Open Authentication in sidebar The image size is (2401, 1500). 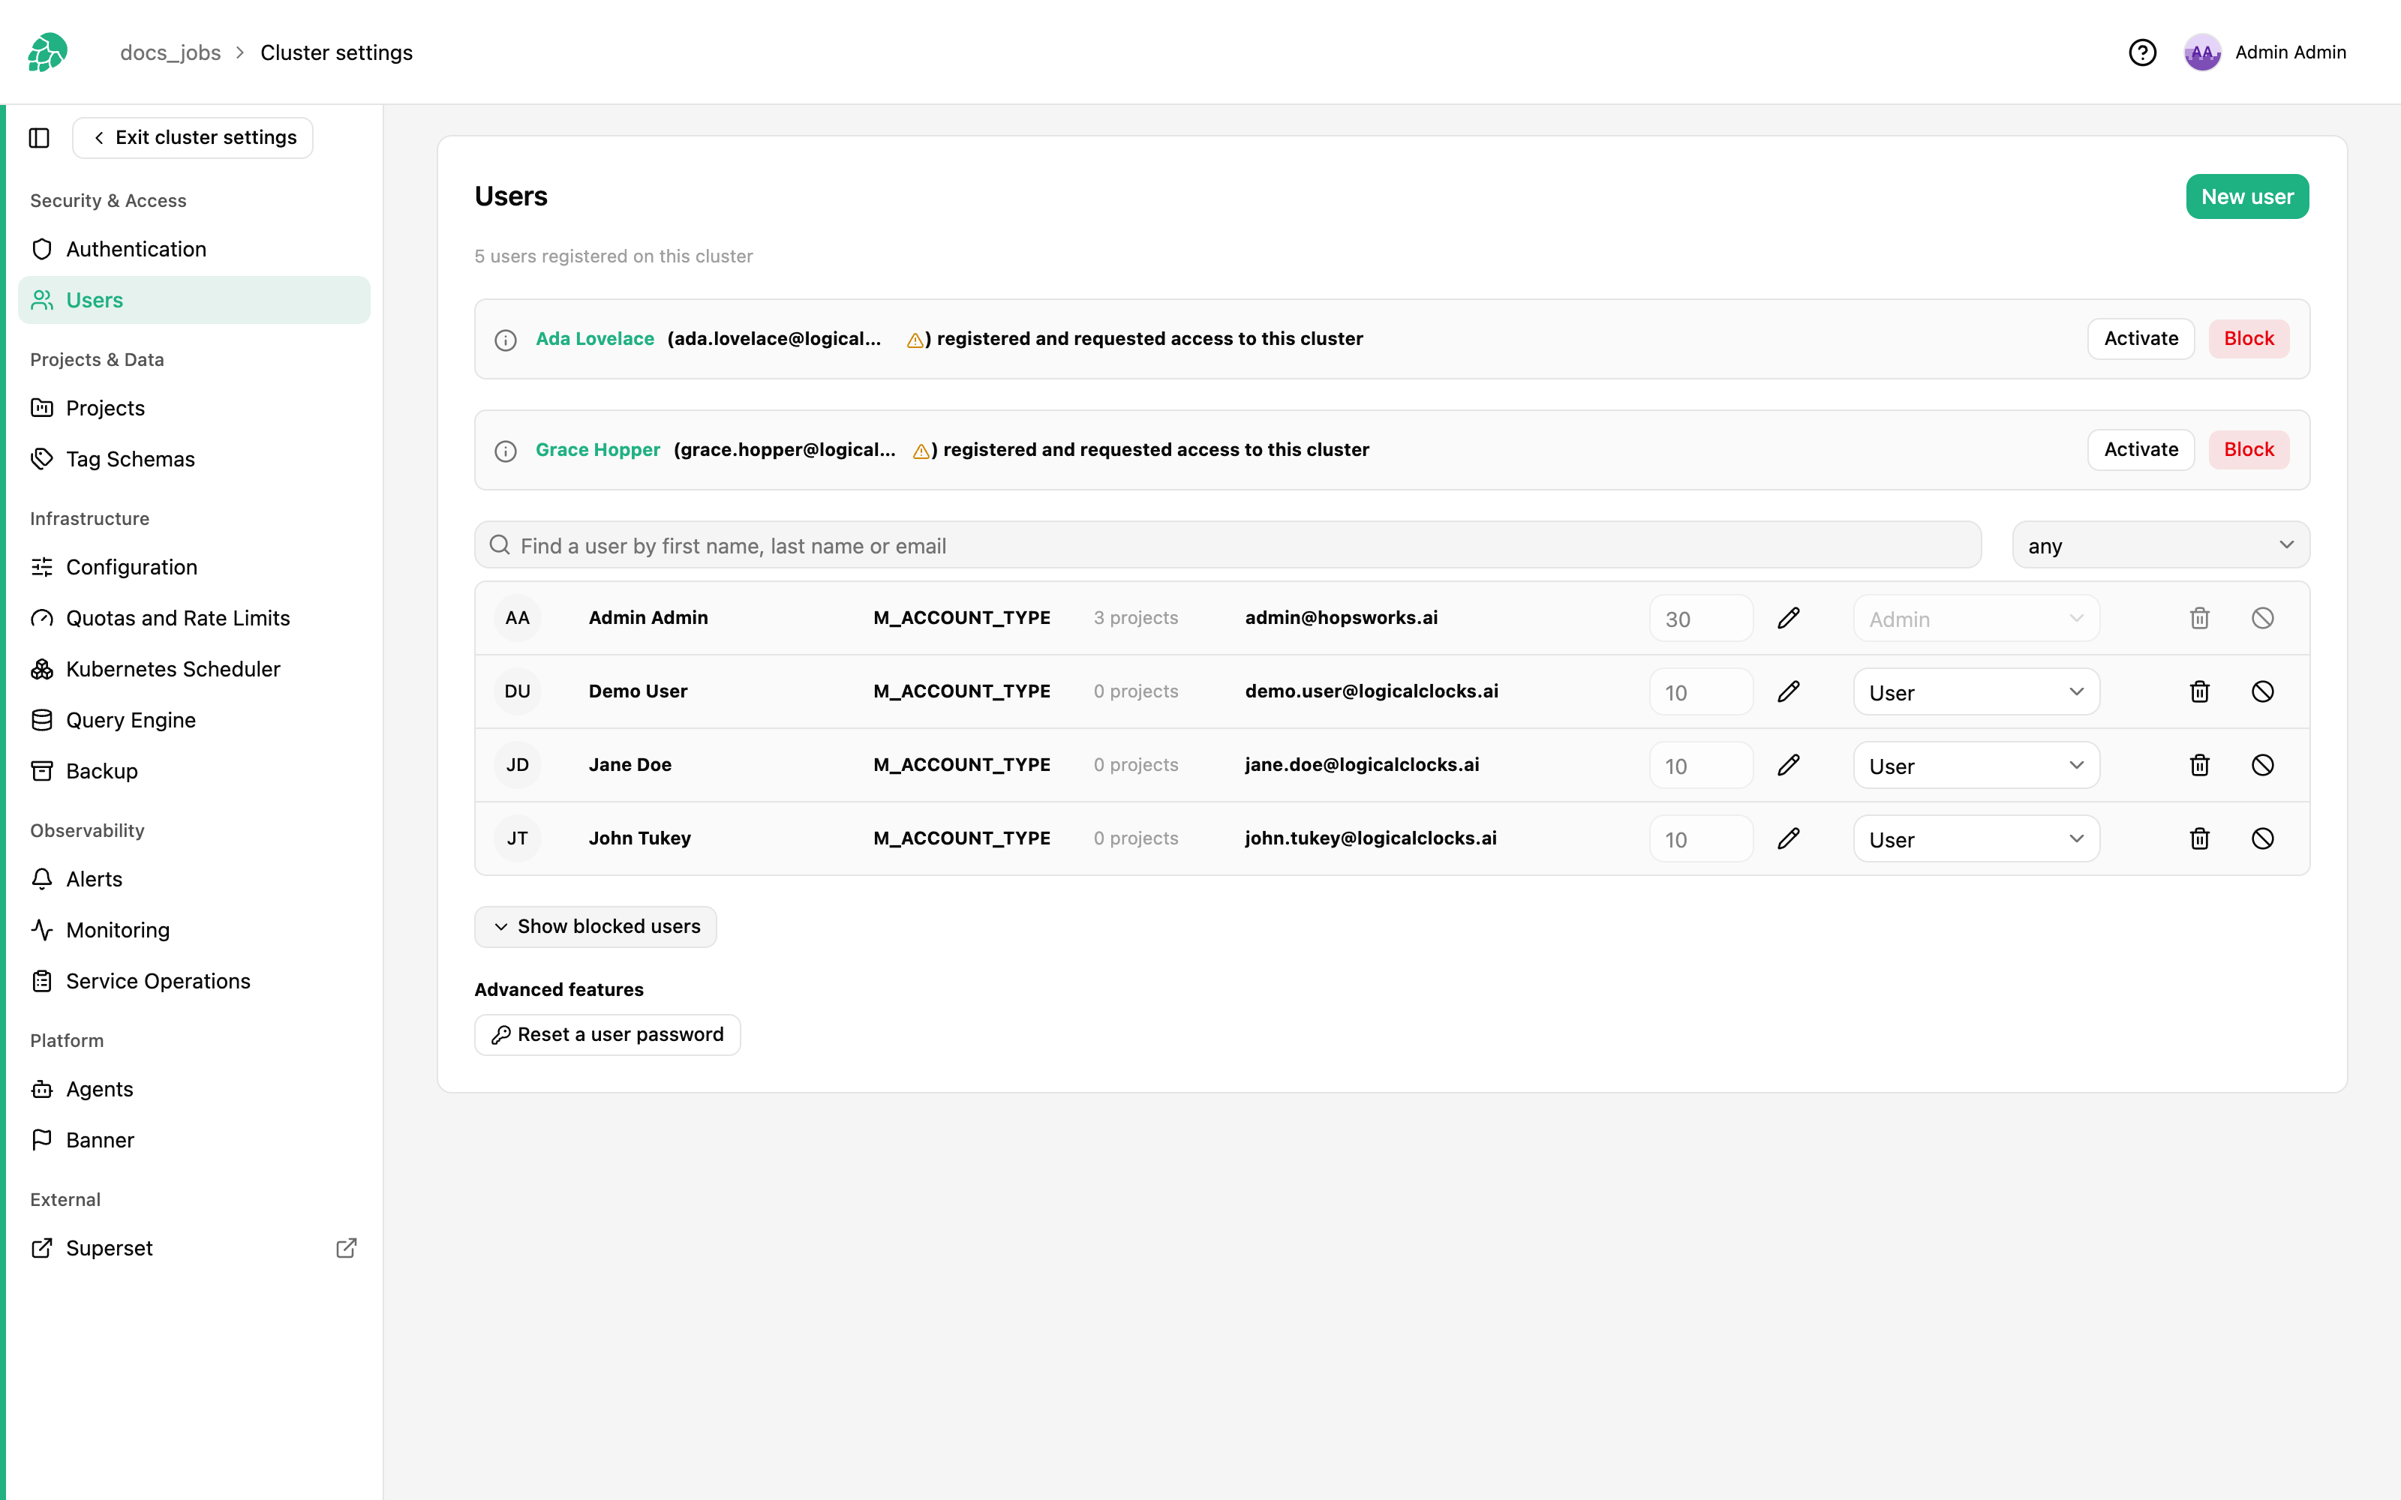(194, 249)
